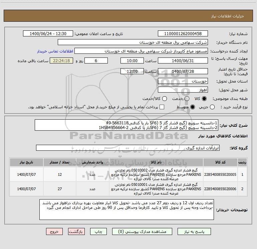Click the 'چاپ' print button
Screen dimensions: 257x249
pos(98,231)
